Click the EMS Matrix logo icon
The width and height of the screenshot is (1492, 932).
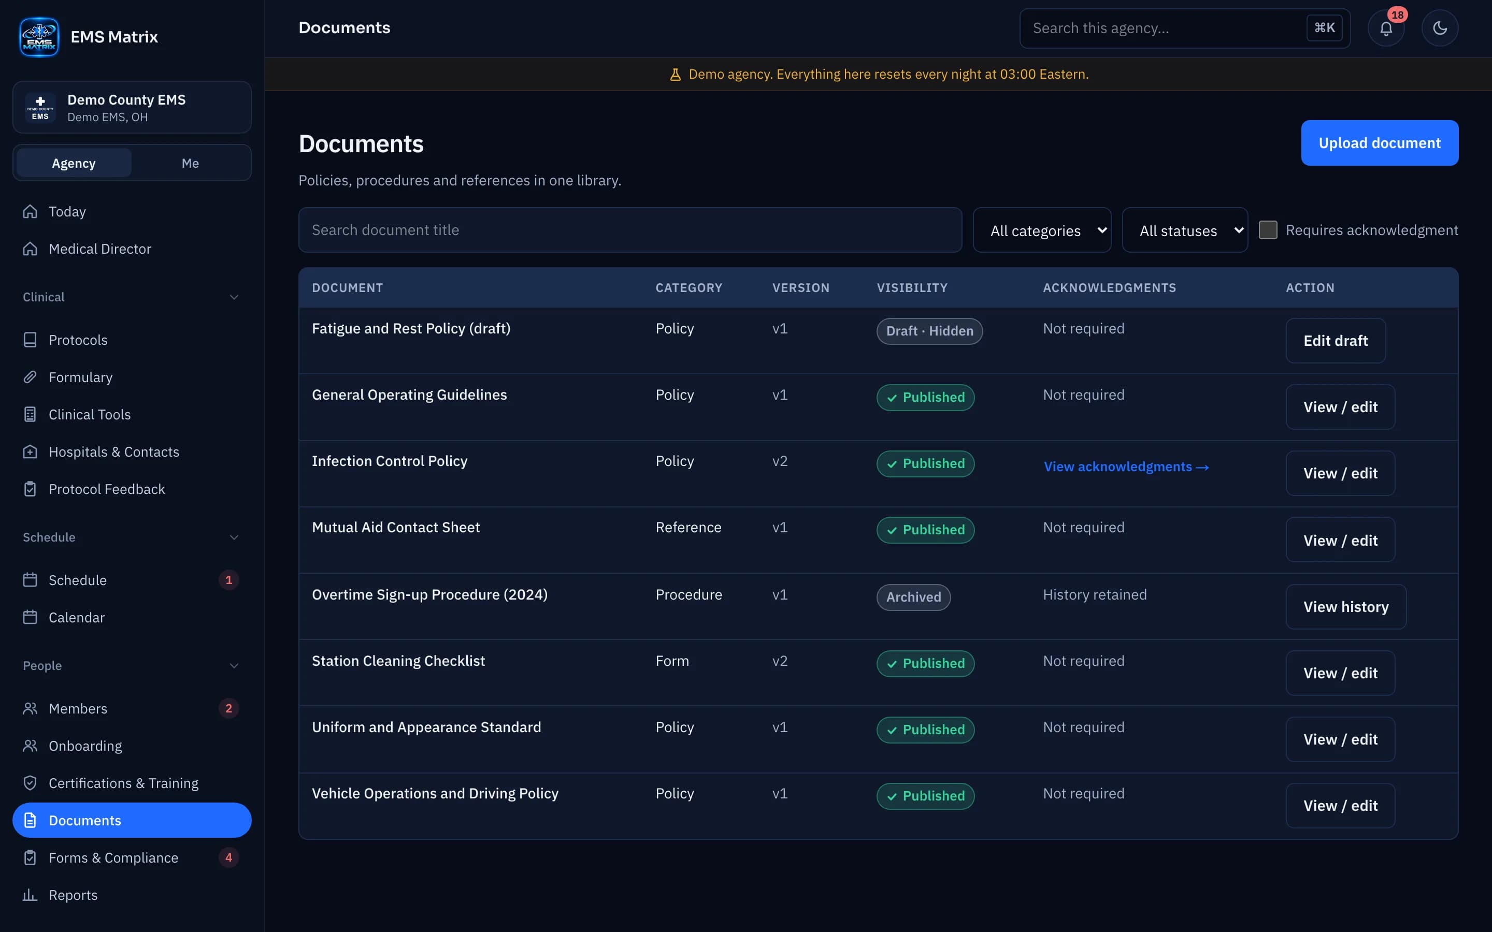(x=39, y=37)
